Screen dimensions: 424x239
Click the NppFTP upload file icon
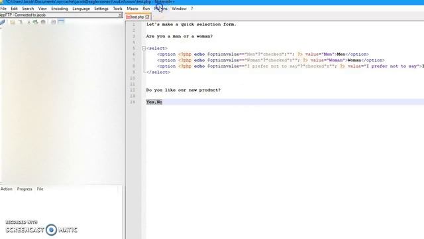pos(28,22)
